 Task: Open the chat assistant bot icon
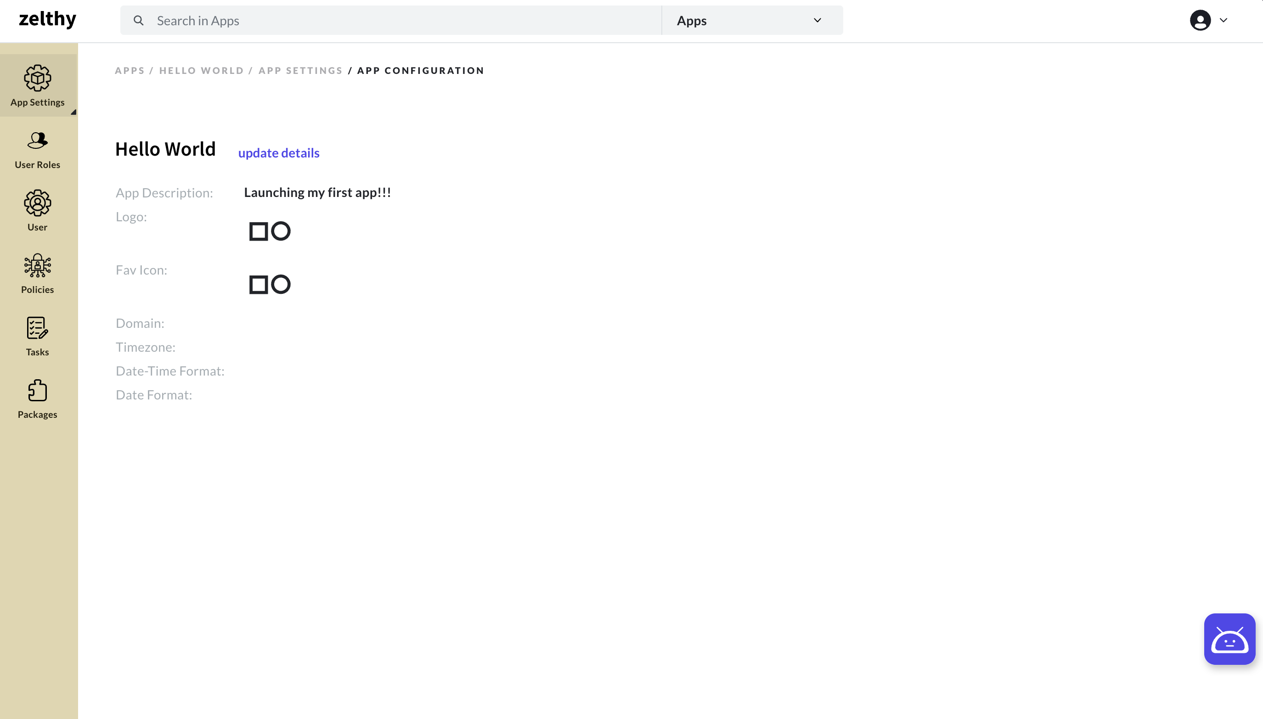(1229, 638)
